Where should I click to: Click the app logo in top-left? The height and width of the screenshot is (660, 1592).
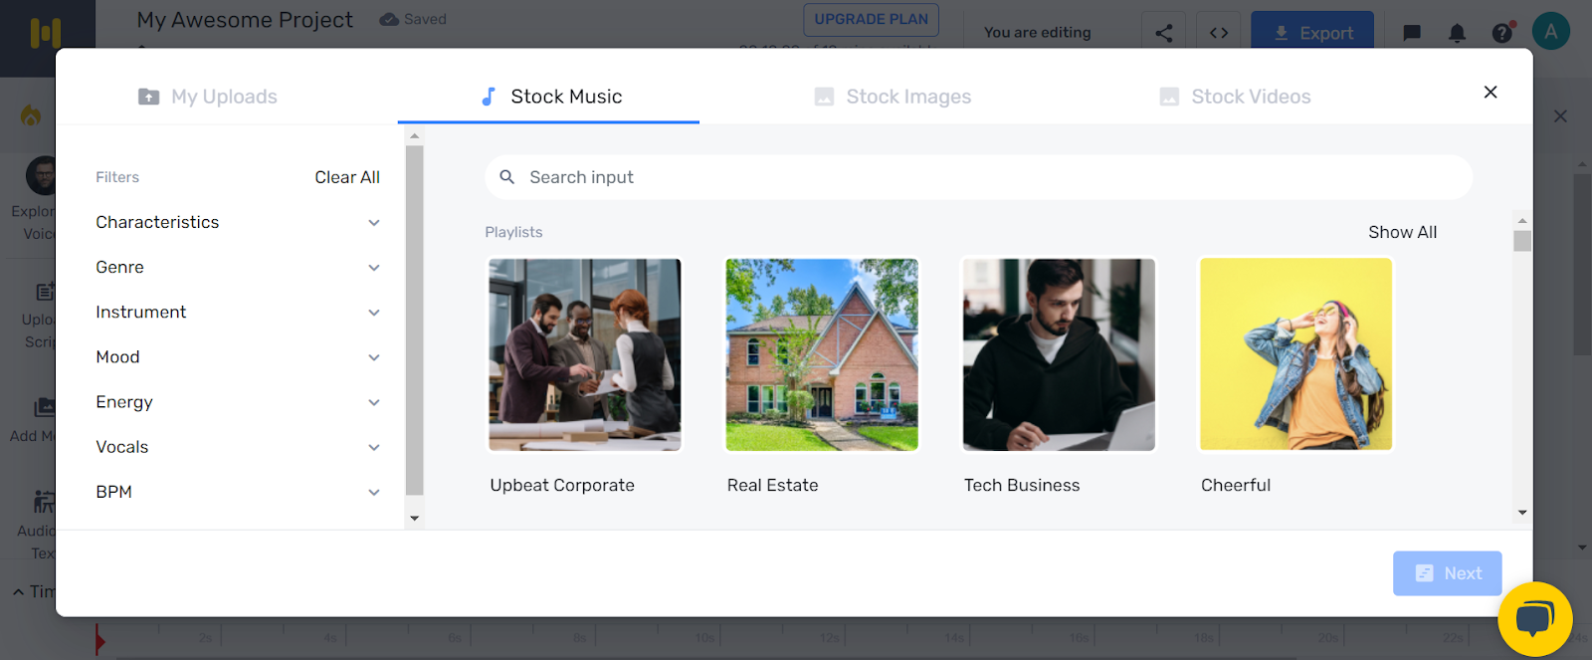(45, 33)
